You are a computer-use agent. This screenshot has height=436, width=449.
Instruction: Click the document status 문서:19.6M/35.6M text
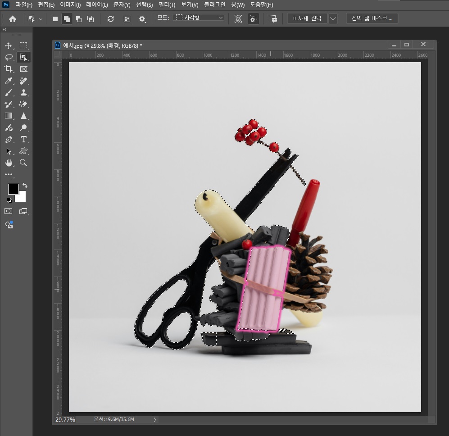pyautogui.click(x=114, y=419)
